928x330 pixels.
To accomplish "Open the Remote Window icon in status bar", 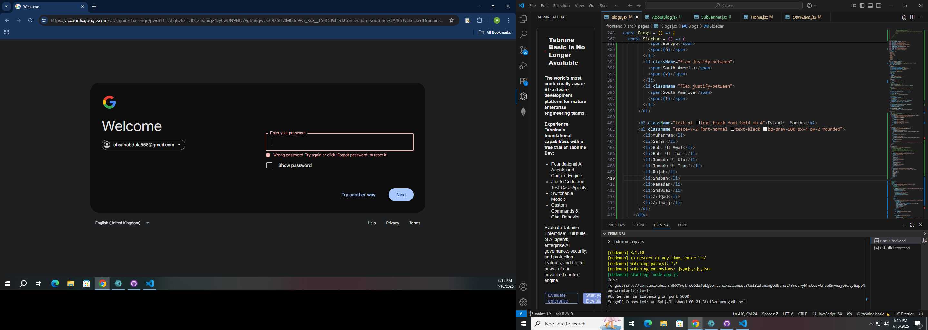I will point(521,314).
